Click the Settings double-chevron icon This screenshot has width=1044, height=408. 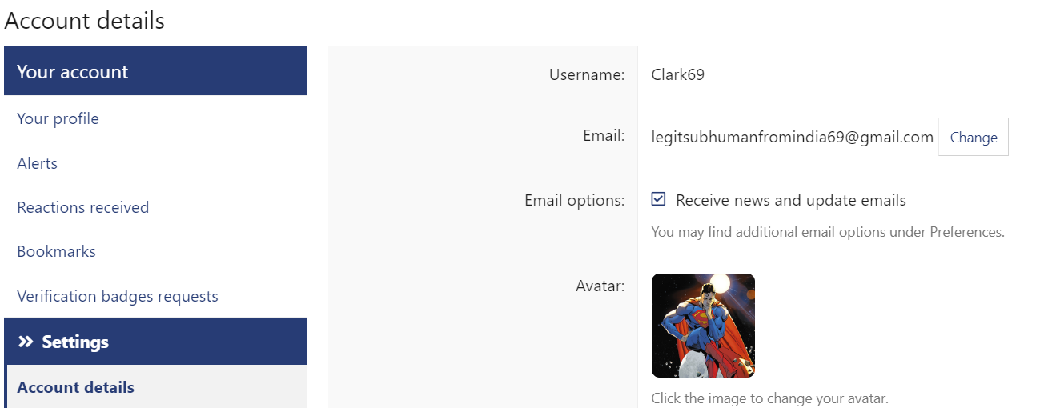pos(26,342)
